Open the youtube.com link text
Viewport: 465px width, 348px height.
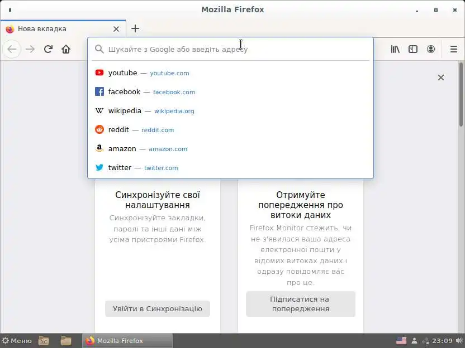(169, 73)
